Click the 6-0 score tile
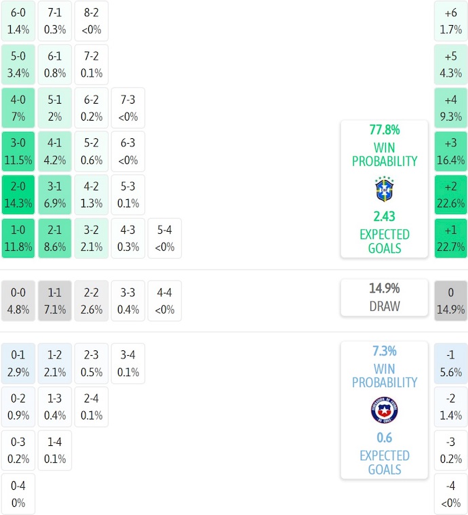 pos(18,21)
